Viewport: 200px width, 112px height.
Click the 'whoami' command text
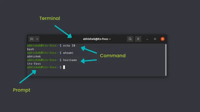click(68, 53)
